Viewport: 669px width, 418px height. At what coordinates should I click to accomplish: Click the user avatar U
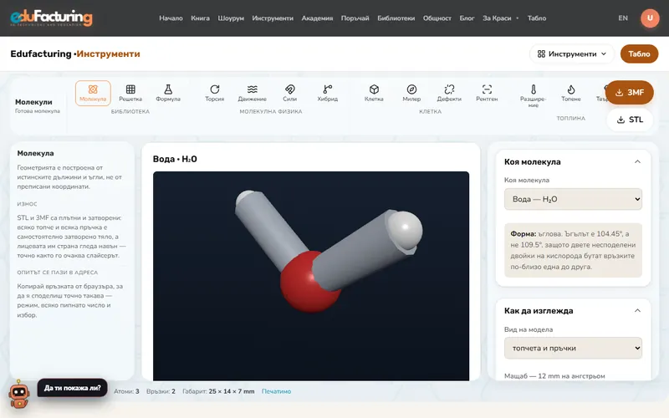[x=650, y=18]
